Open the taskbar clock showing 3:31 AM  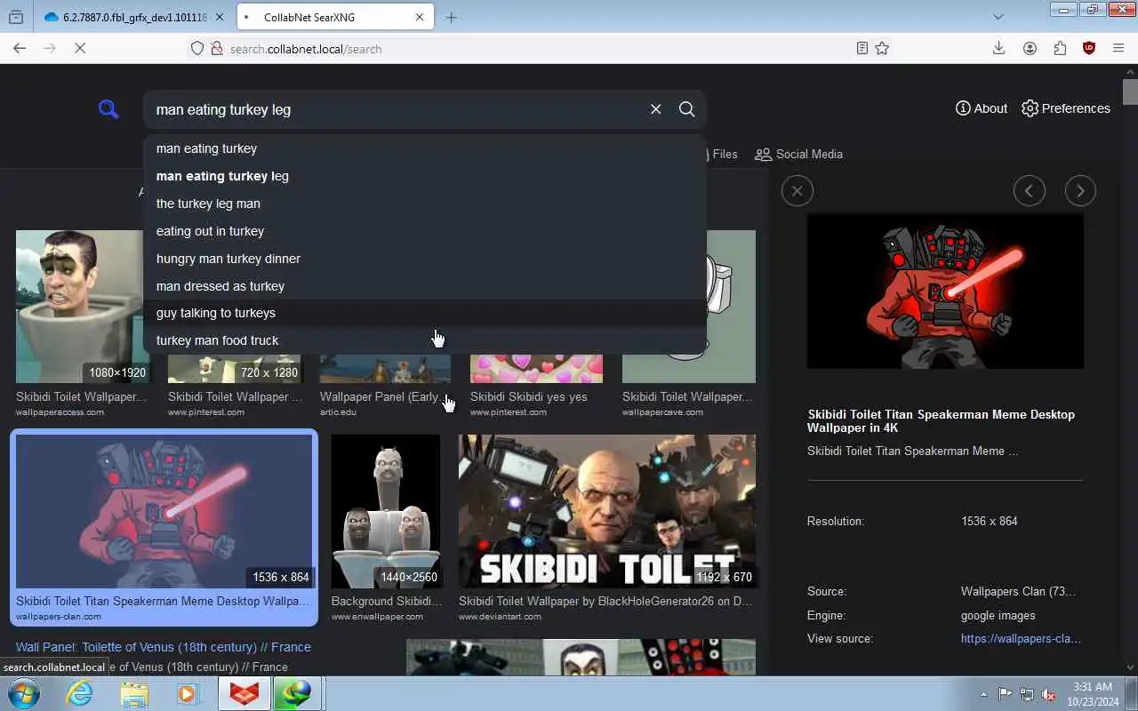pyautogui.click(x=1093, y=693)
